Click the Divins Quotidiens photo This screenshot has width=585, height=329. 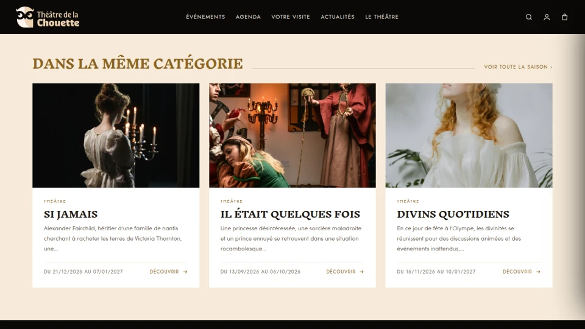pyautogui.click(x=469, y=135)
